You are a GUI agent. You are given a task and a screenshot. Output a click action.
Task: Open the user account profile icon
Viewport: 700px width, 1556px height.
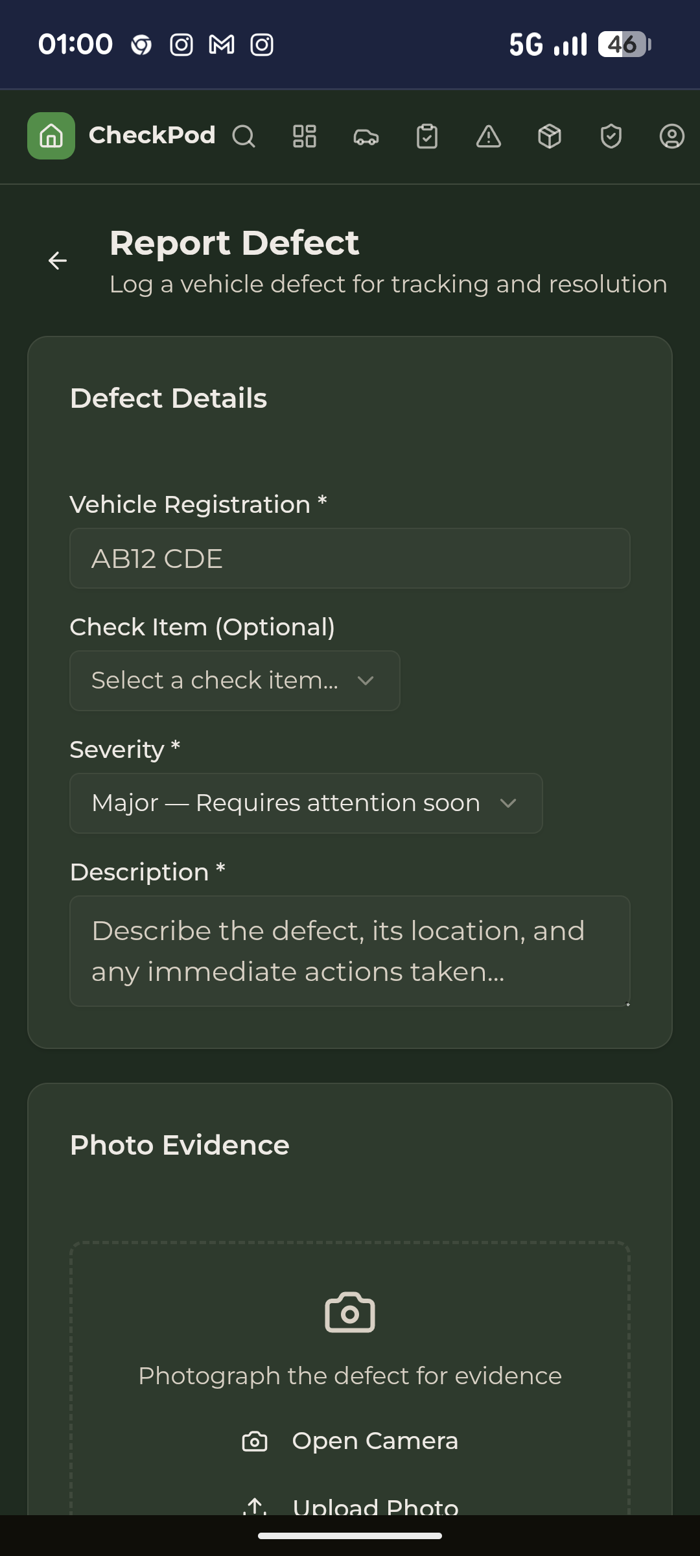coord(671,137)
